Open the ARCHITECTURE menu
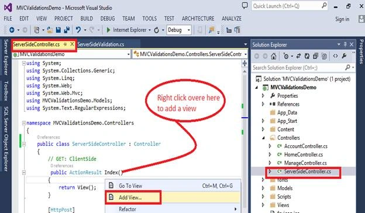 (x=198, y=19)
